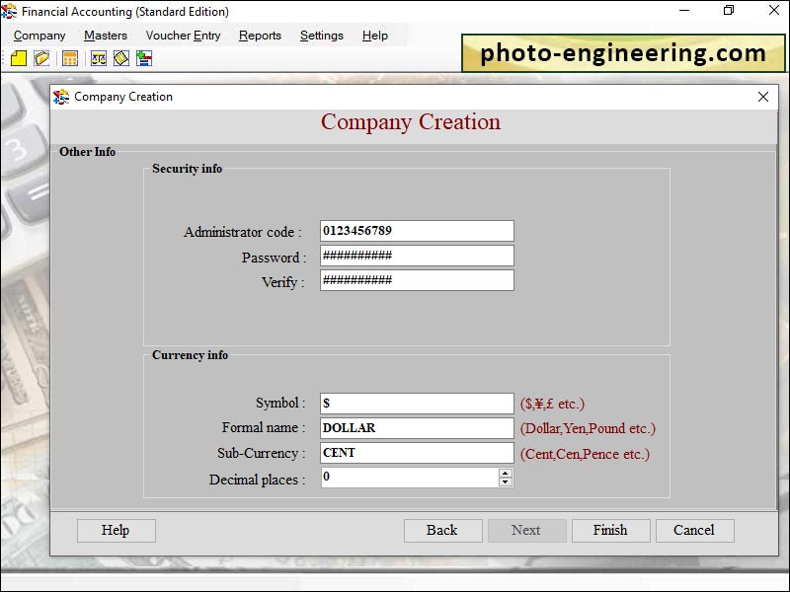Click the balance scales toolbar icon

point(97,57)
